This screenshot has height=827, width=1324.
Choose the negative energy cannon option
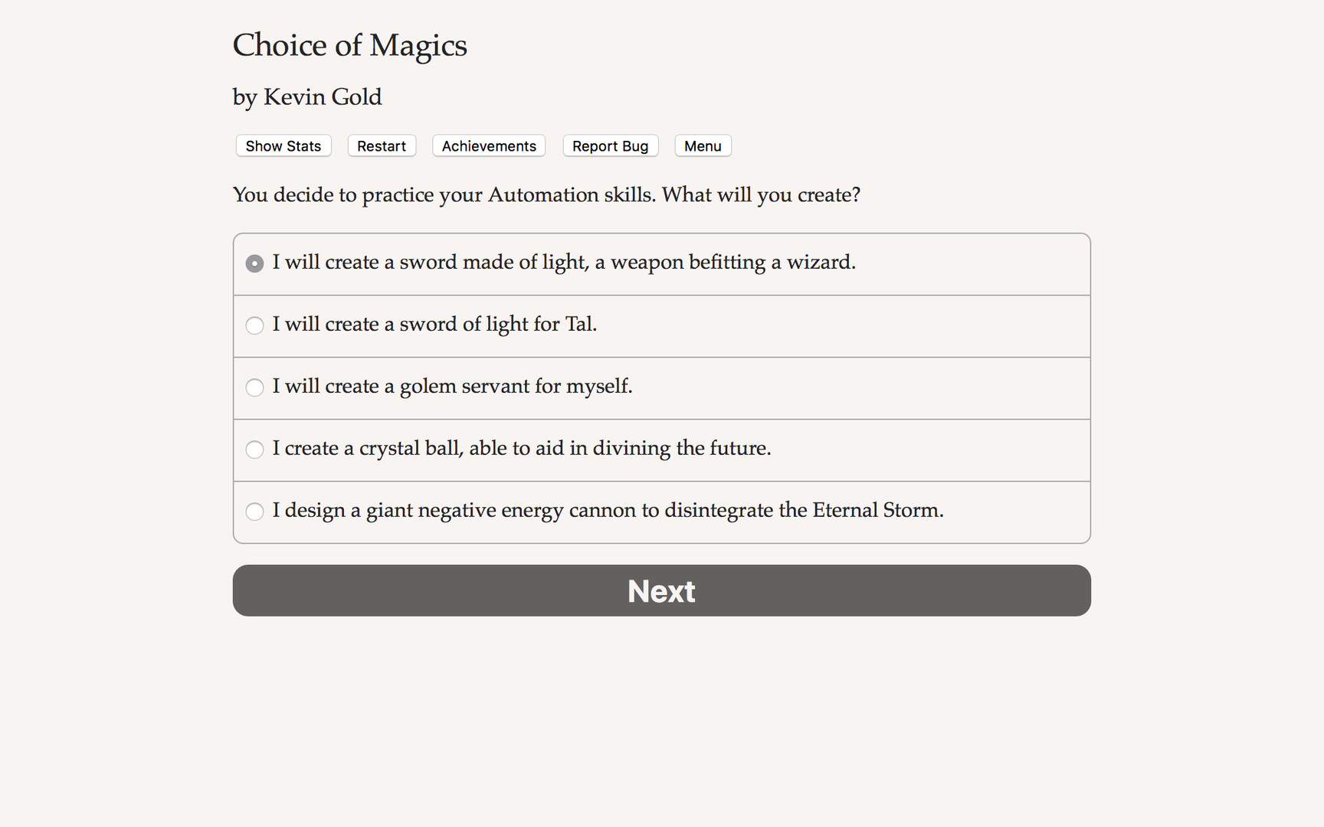tap(608, 511)
